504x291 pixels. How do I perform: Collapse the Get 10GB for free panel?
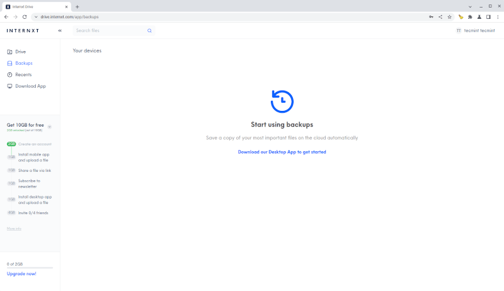point(50,127)
